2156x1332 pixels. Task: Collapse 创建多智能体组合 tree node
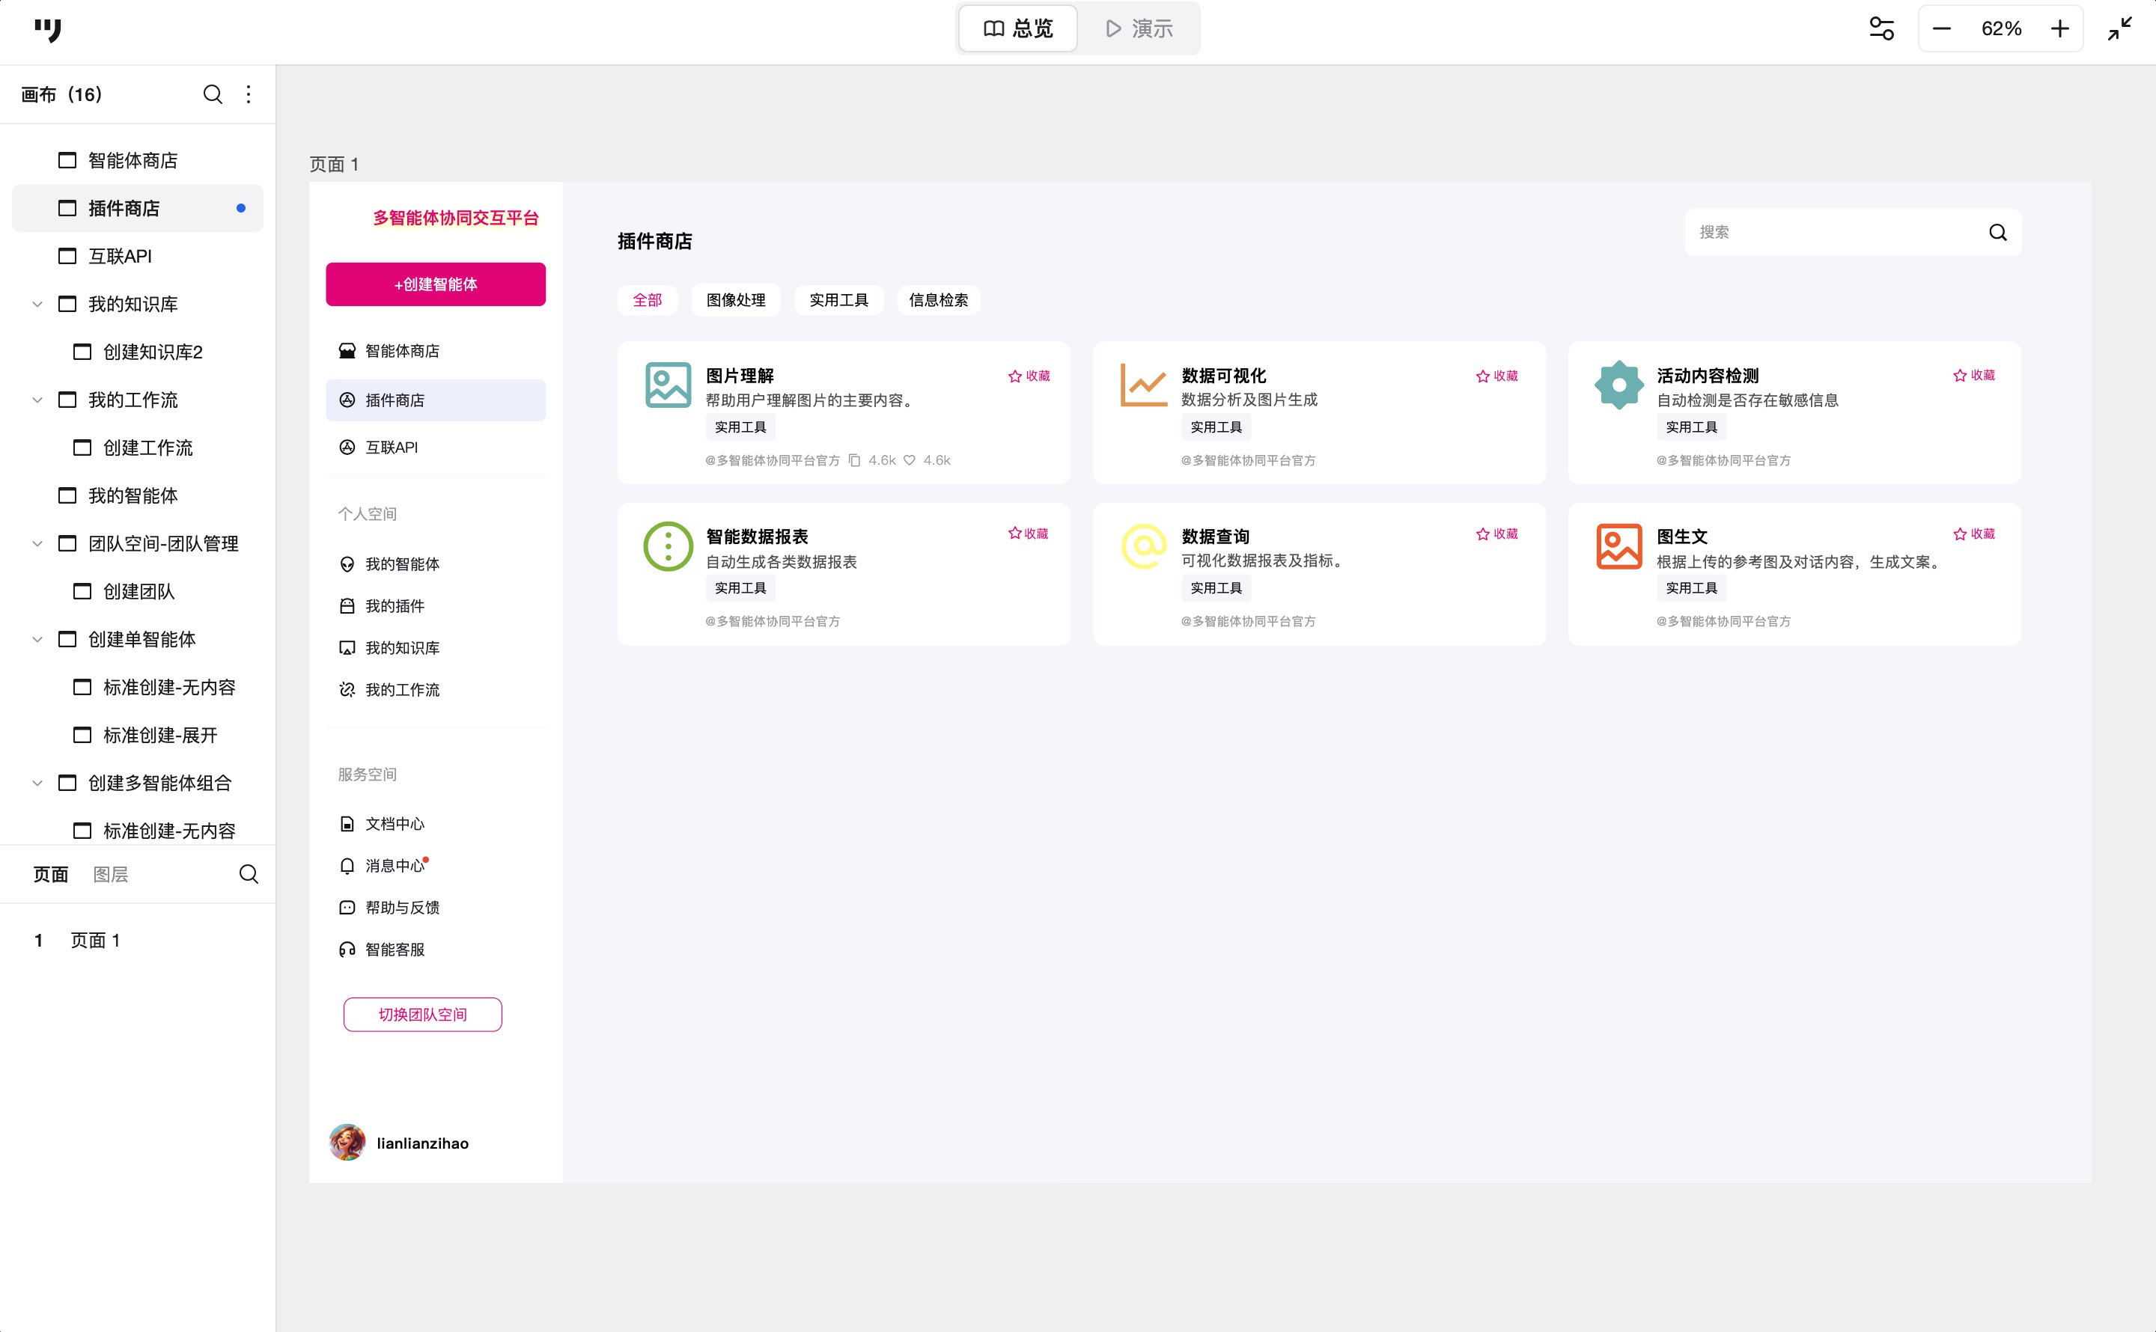point(37,783)
